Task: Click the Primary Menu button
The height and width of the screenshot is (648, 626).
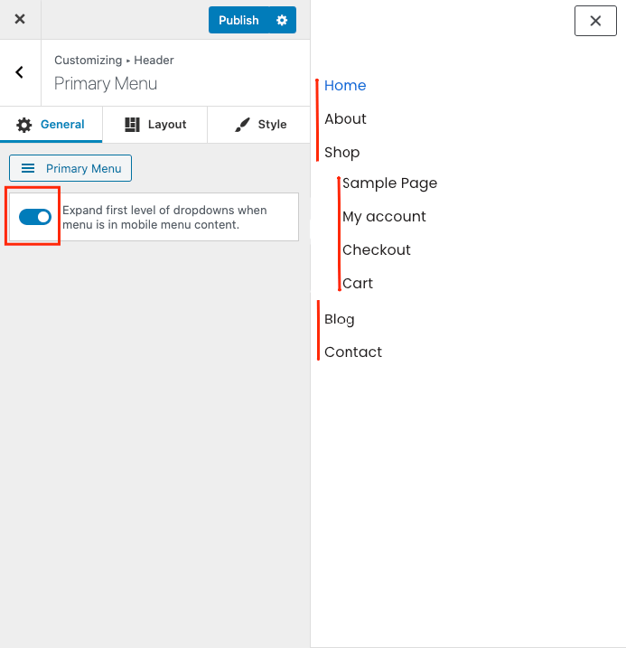Action: (x=70, y=168)
